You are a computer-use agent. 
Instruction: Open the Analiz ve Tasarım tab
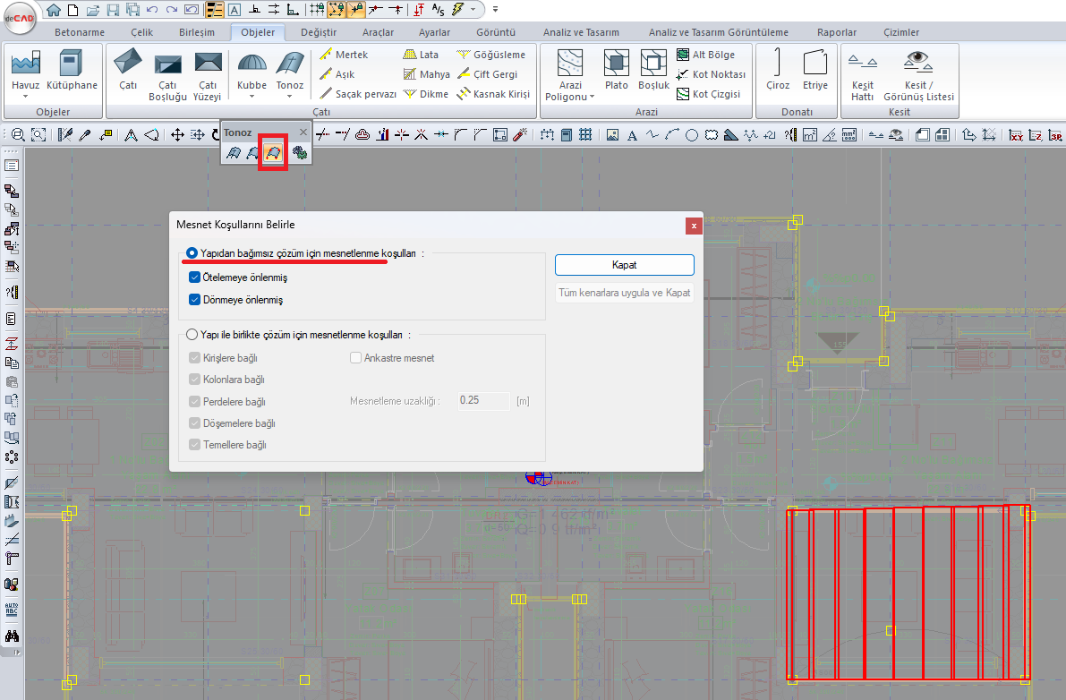(581, 32)
